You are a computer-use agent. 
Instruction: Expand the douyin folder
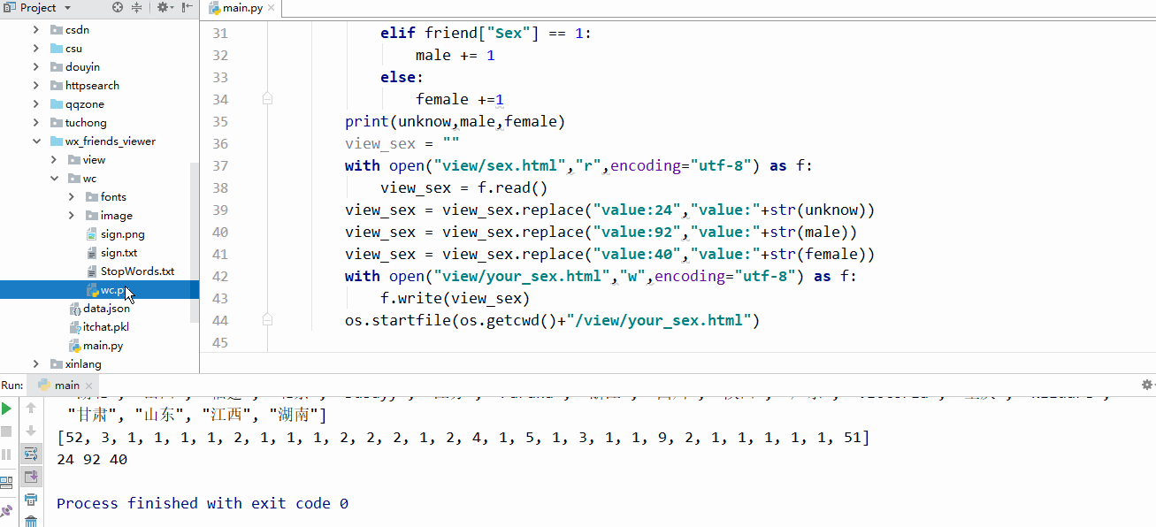(36, 66)
